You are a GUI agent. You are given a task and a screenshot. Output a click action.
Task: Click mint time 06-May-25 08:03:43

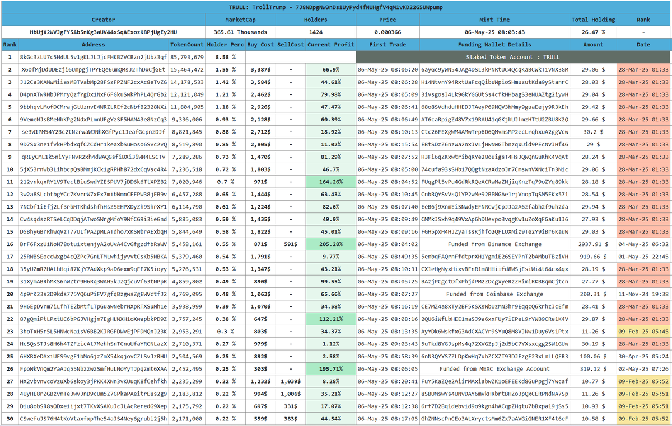(x=495, y=32)
